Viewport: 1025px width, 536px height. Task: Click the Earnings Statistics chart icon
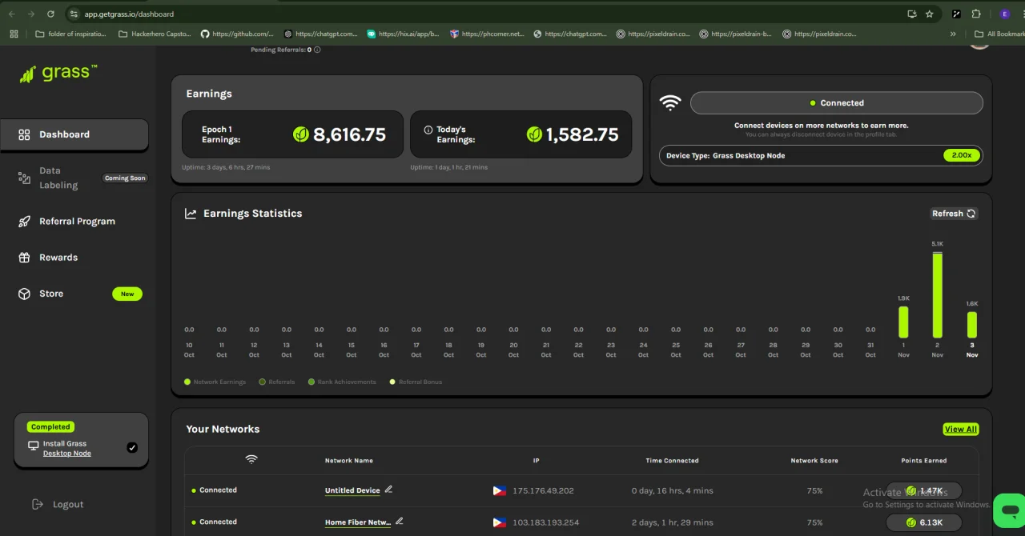[191, 214]
